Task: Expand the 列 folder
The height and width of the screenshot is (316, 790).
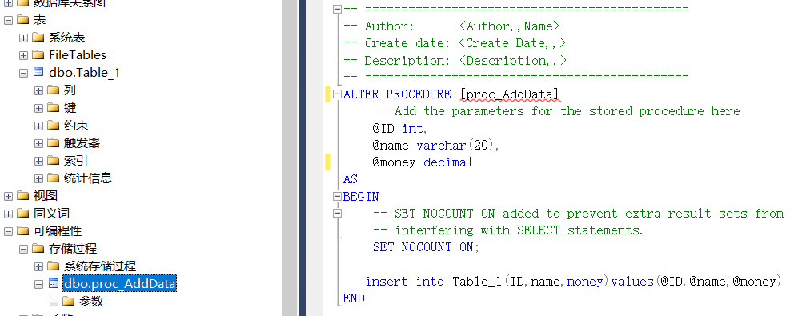Action: [x=38, y=90]
